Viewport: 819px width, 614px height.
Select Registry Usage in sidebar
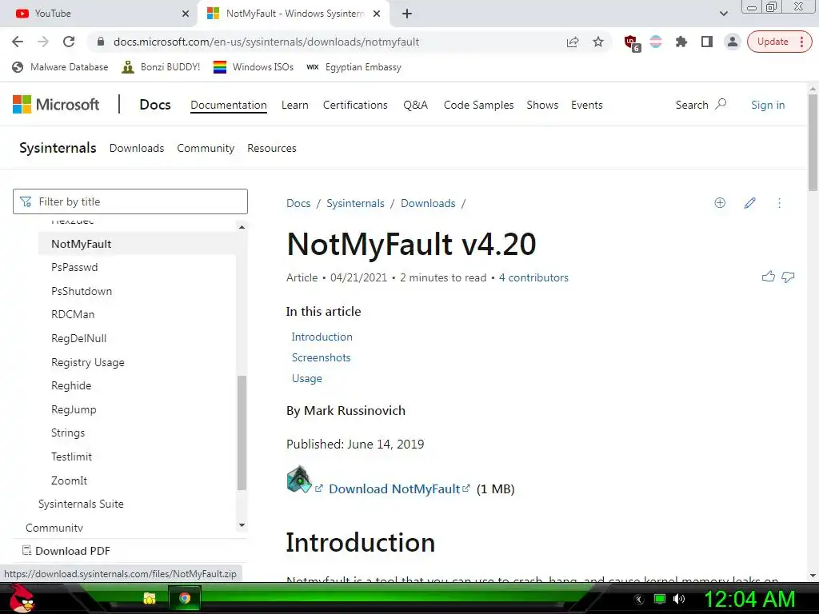88,362
